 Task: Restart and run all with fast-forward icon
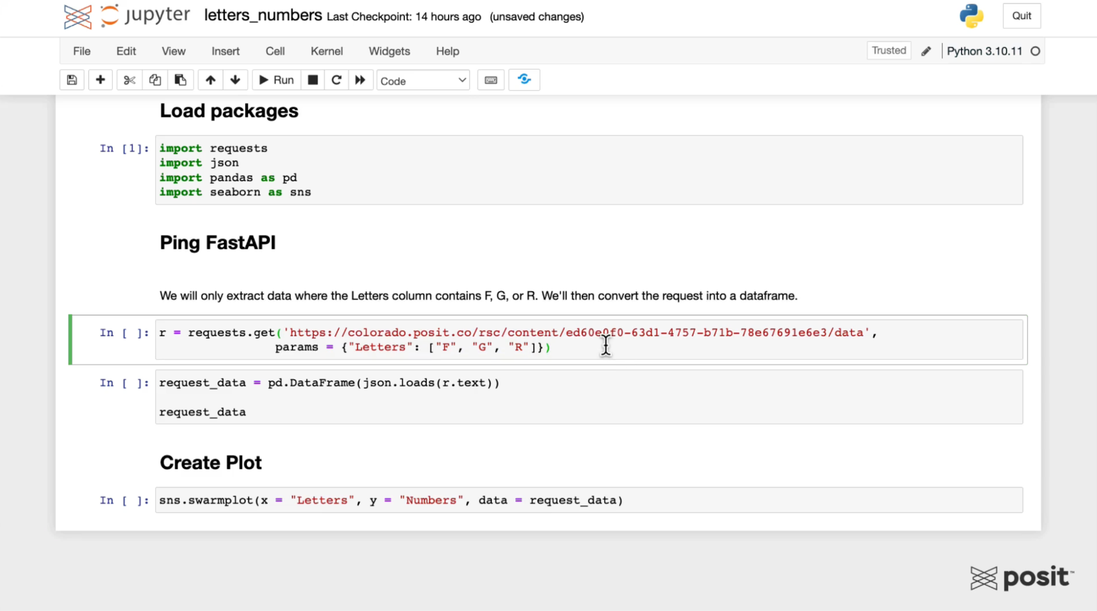pyautogui.click(x=360, y=80)
